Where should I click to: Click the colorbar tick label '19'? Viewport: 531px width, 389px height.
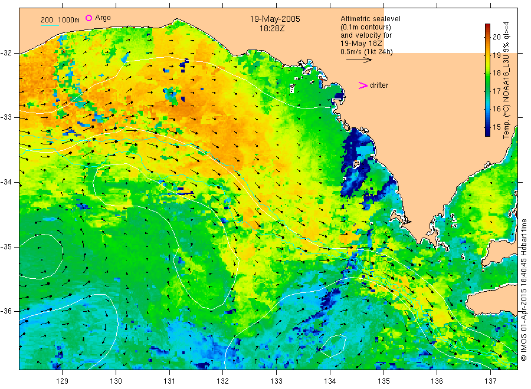click(496, 55)
